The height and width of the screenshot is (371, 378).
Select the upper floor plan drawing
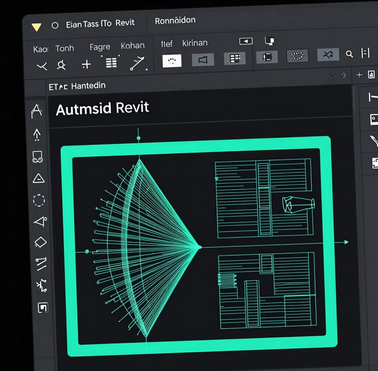point(264,198)
